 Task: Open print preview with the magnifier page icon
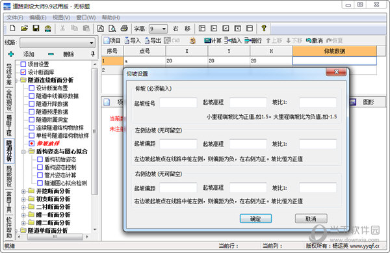point(112,29)
